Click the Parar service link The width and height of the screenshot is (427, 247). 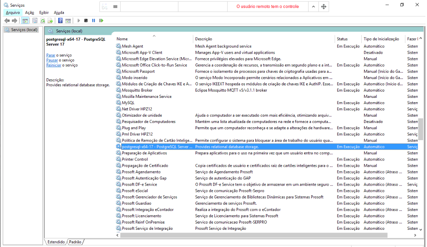point(50,55)
